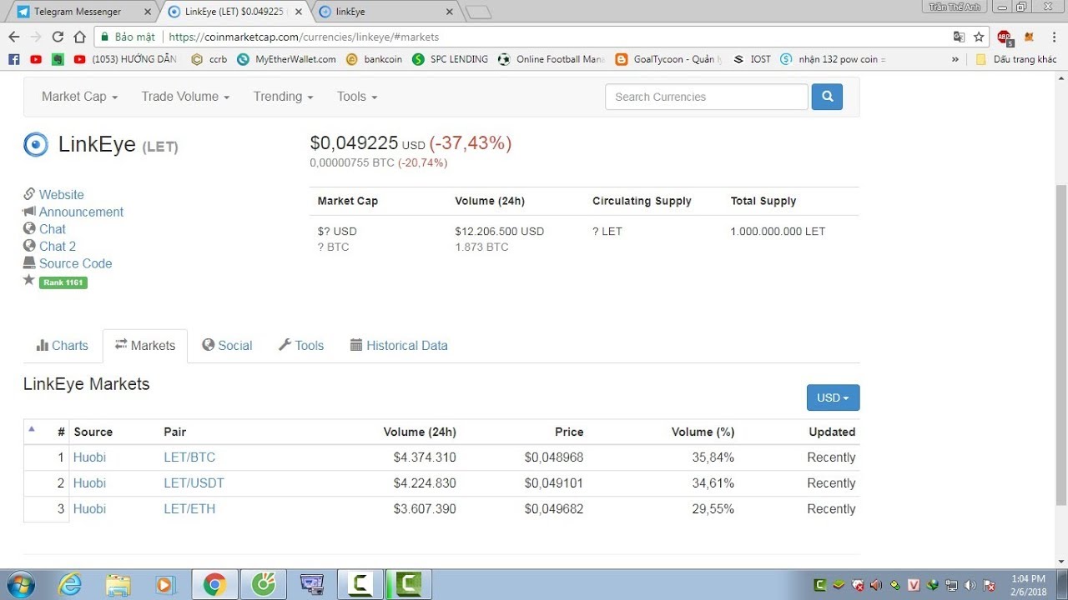This screenshot has width=1068, height=600.
Task: Click the blue search magnifier button
Action: [x=827, y=97]
